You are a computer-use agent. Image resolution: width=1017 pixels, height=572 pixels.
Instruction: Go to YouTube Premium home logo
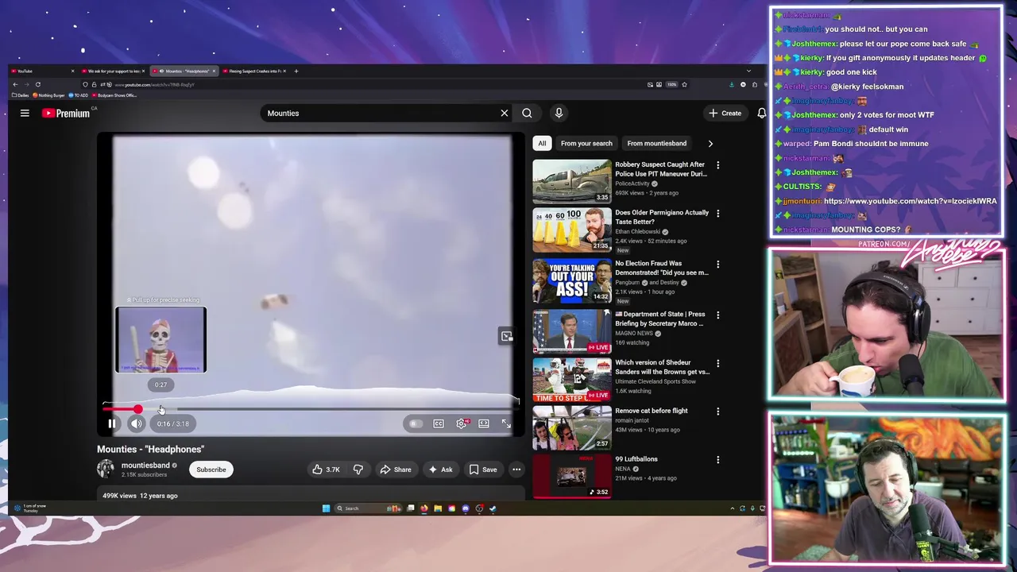(67, 113)
